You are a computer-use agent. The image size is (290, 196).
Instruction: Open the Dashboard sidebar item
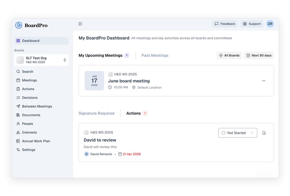[x=41, y=41]
